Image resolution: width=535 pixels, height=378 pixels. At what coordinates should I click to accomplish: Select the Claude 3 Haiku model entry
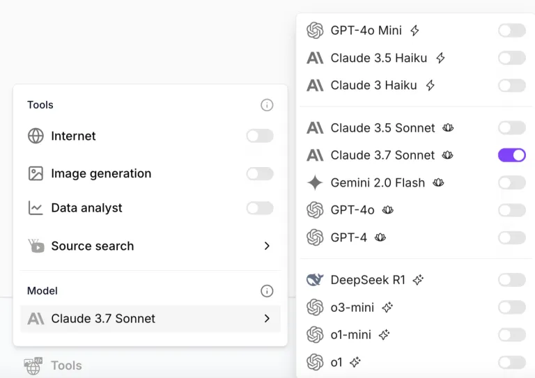(x=416, y=85)
